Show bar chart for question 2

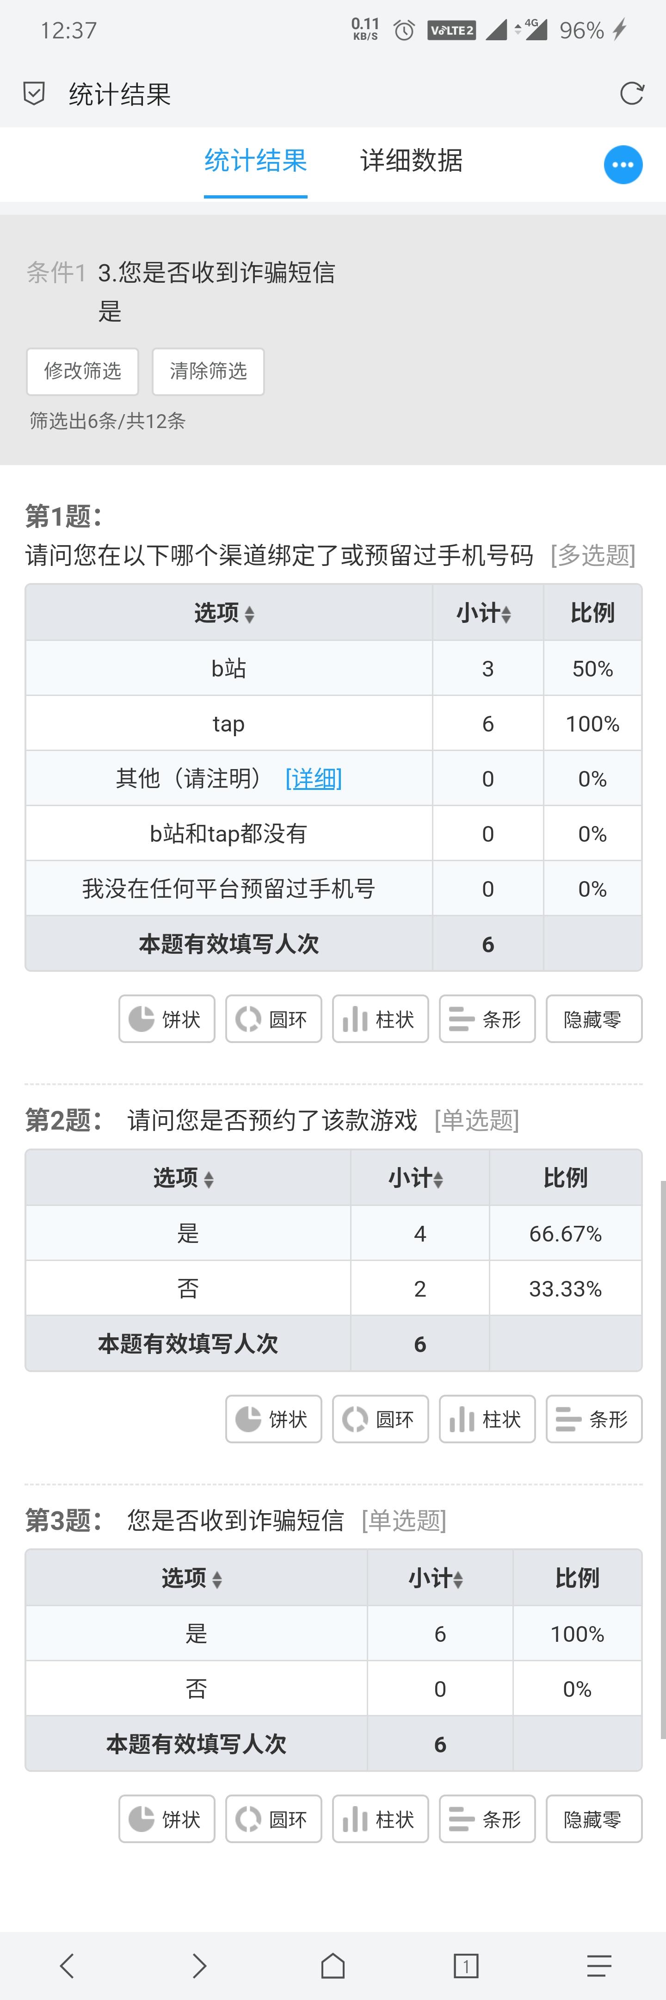[x=594, y=1418]
